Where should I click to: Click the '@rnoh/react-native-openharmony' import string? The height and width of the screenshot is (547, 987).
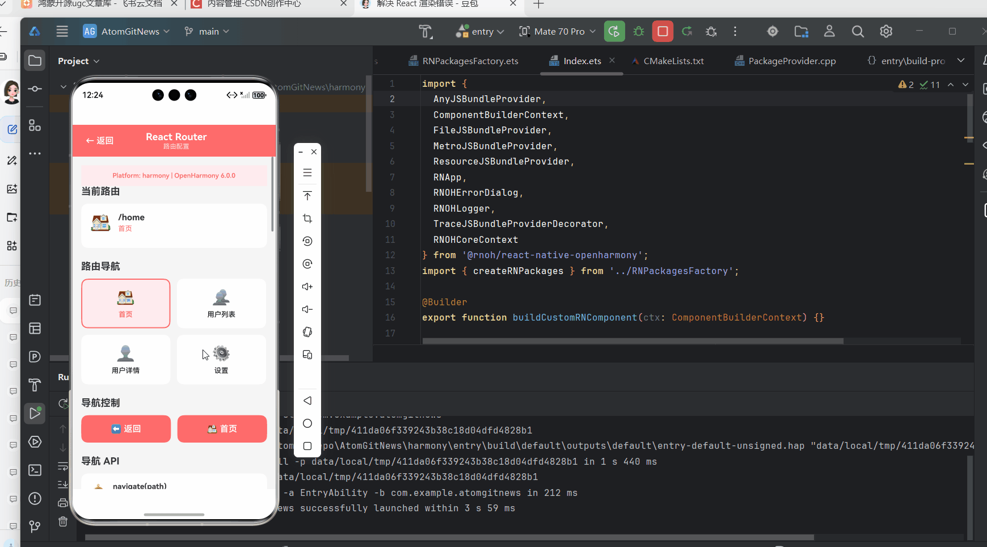[x=552, y=255]
